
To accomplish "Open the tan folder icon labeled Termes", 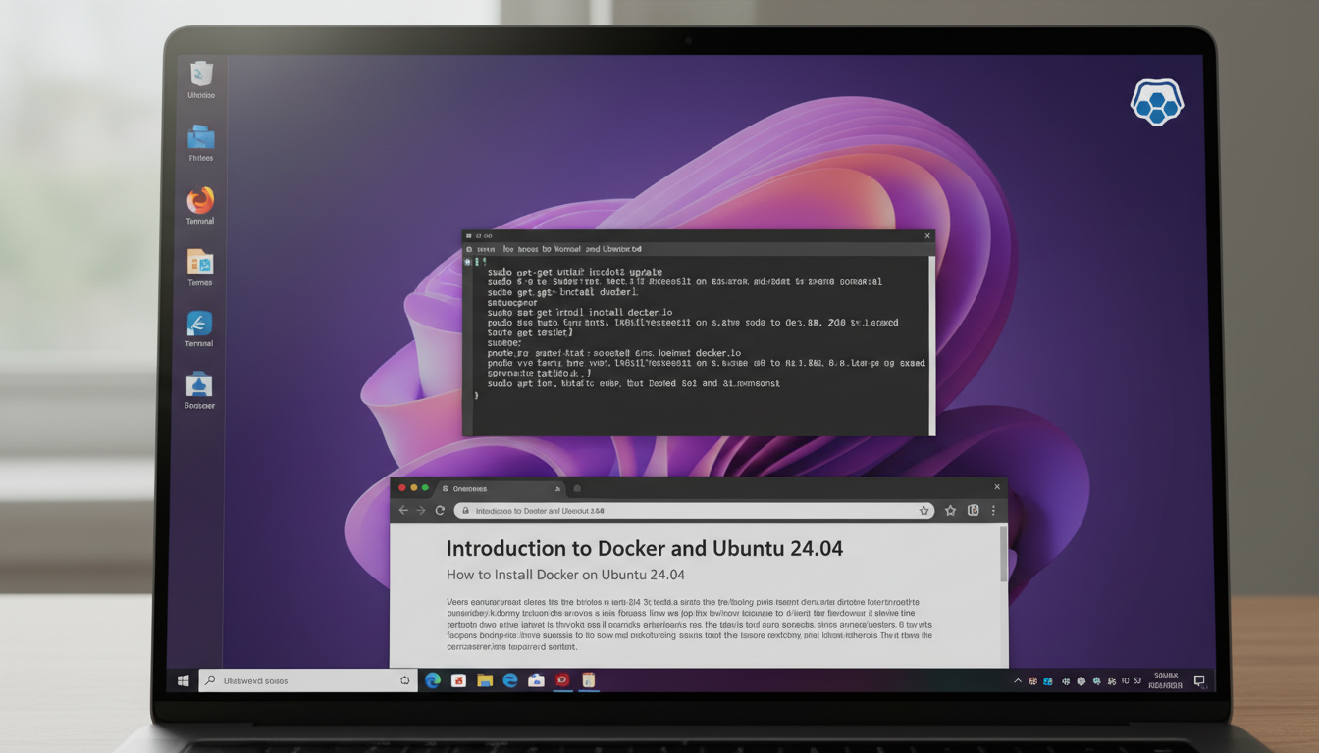I will point(200,261).
